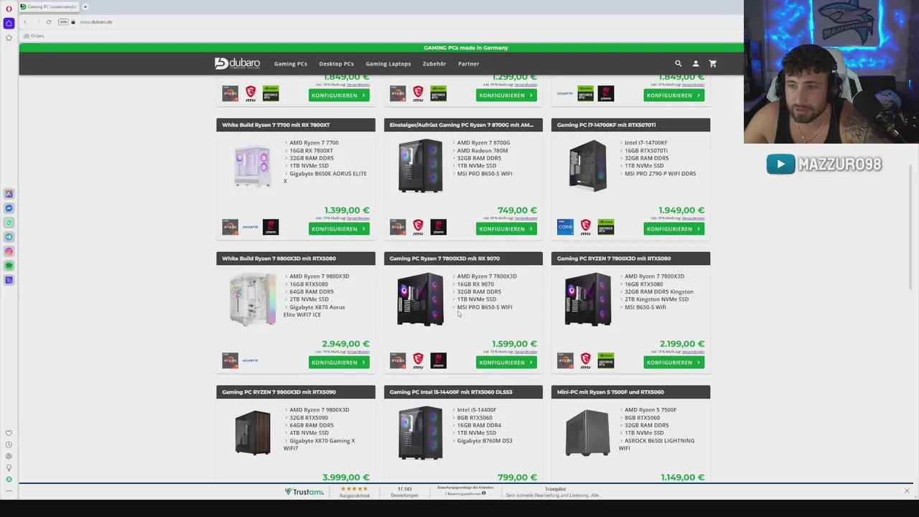The image size is (919, 517).
Task: Close the Trustami bottom banner
Action: [907, 491]
